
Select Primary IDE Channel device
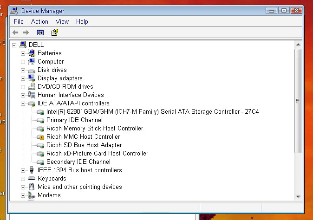[x=74, y=120]
